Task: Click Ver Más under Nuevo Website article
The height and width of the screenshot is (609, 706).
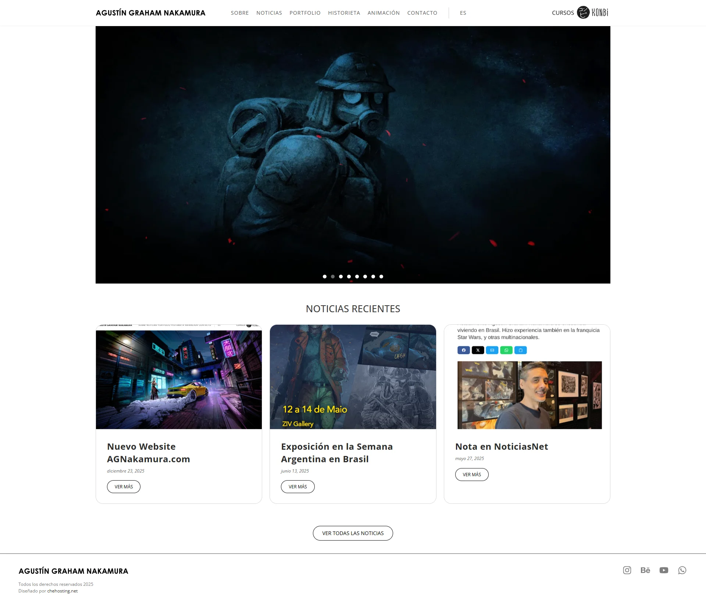Action: tap(124, 487)
